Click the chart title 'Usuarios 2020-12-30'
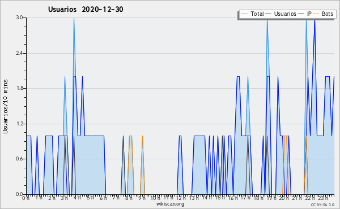 point(86,10)
